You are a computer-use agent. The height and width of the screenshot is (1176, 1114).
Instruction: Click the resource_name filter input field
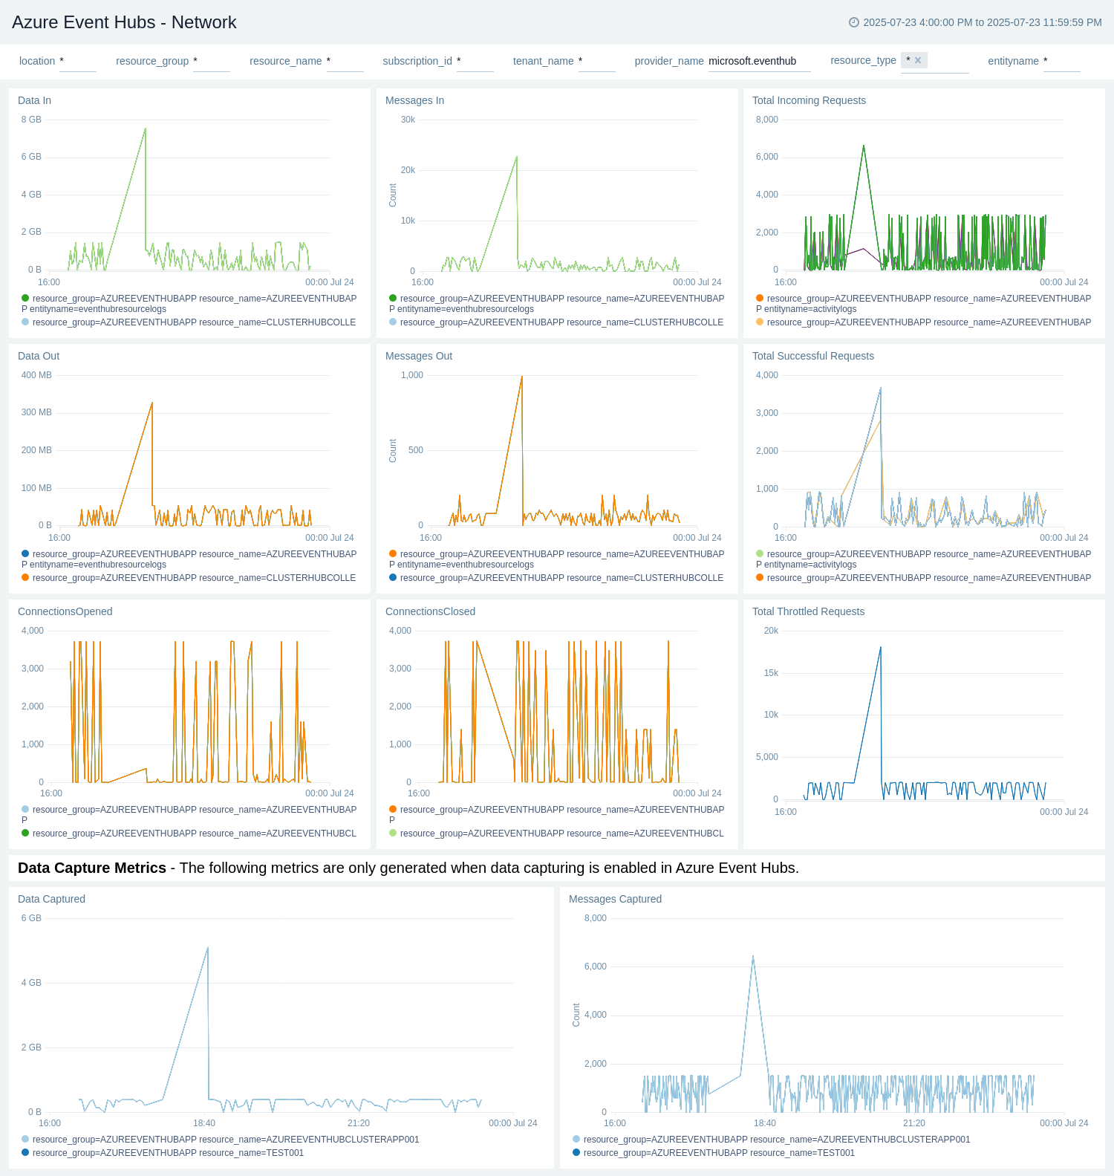coord(345,62)
